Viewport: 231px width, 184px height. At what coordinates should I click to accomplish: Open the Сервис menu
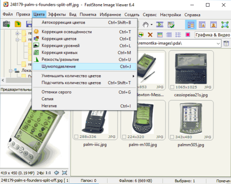click(x=150, y=15)
